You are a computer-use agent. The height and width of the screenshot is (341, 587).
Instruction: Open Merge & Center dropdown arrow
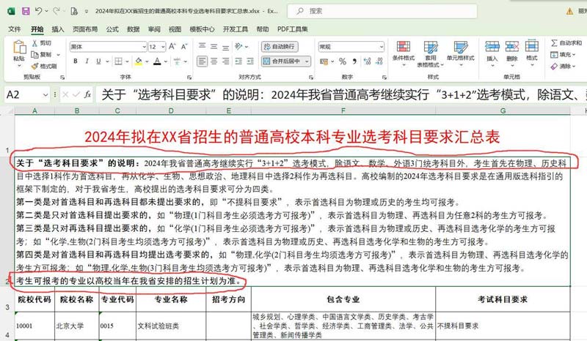307,61
